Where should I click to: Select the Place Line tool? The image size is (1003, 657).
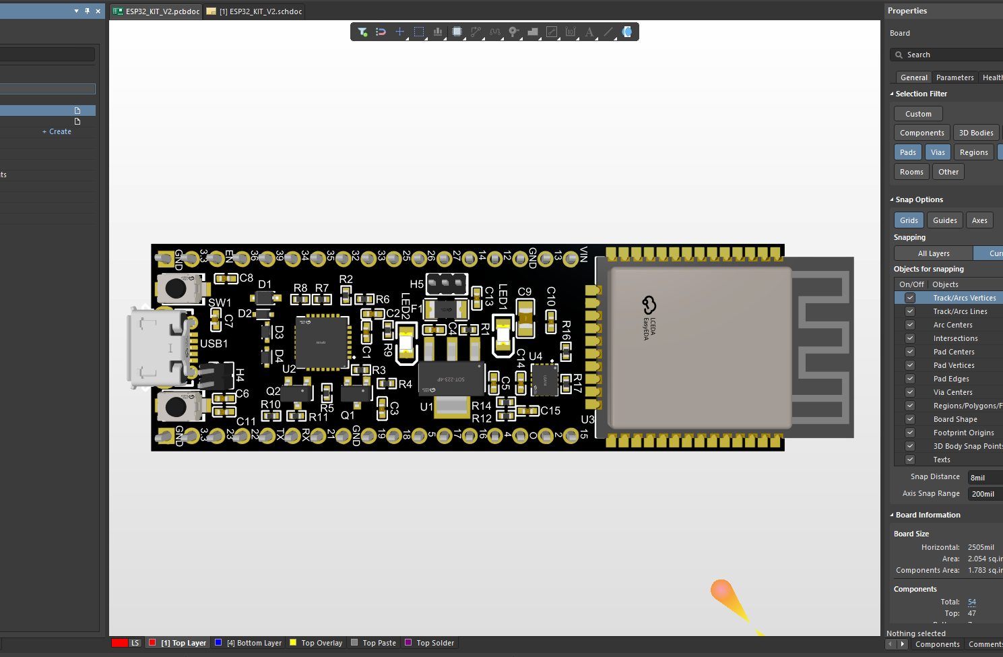pos(608,32)
